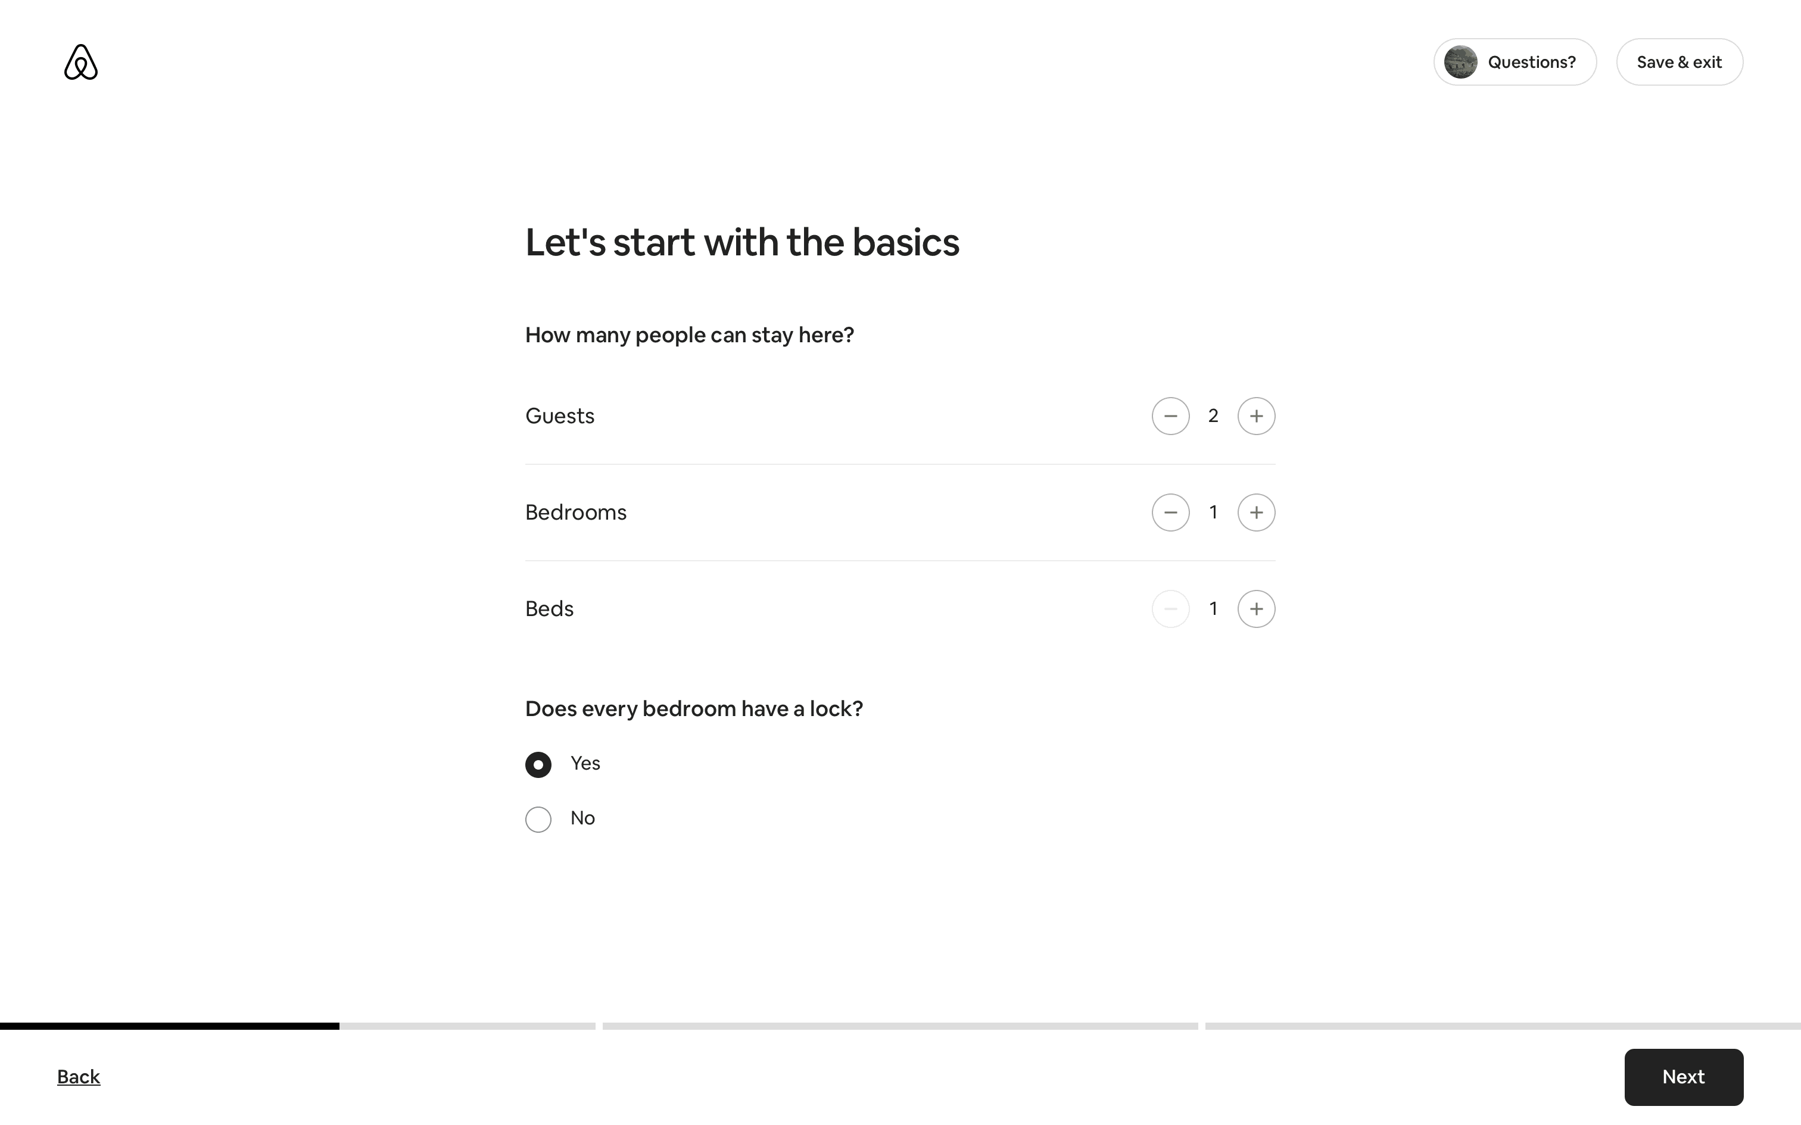Click the Yes label text
The height and width of the screenshot is (1125, 1801).
click(x=585, y=763)
